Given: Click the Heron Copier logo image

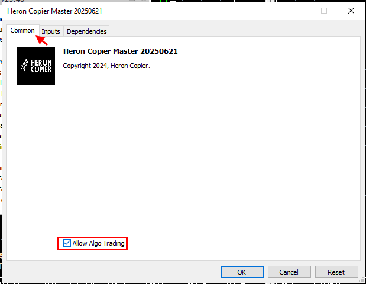Looking at the screenshot, I should (x=36, y=66).
